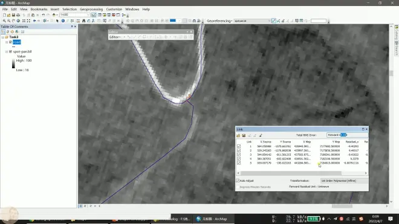Select the Pan hand tool
This screenshot has height=224, width=399.
pos(13,21)
